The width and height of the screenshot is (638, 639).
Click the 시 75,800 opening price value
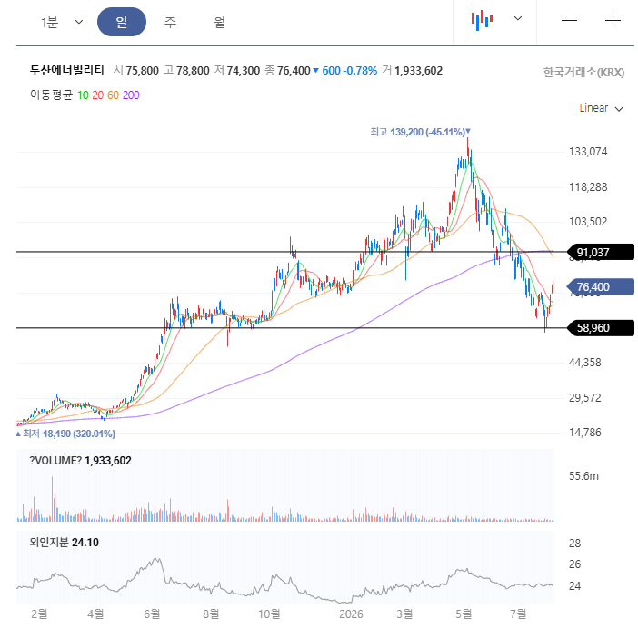136,71
